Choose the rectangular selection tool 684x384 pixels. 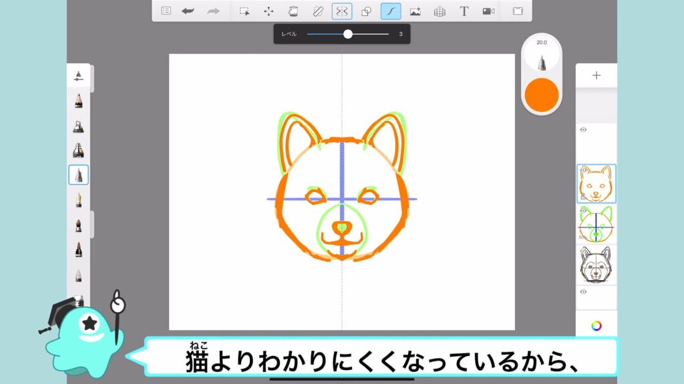pyautogui.click(x=244, y=11)
